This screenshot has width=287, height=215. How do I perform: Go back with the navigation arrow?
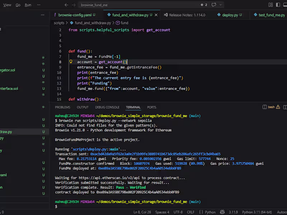(x=66, y=5)
